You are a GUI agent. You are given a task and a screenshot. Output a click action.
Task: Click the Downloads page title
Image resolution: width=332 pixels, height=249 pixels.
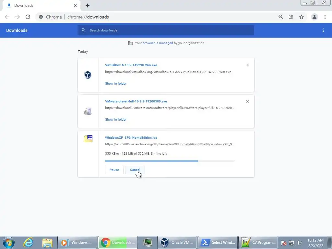coord(17,30)
